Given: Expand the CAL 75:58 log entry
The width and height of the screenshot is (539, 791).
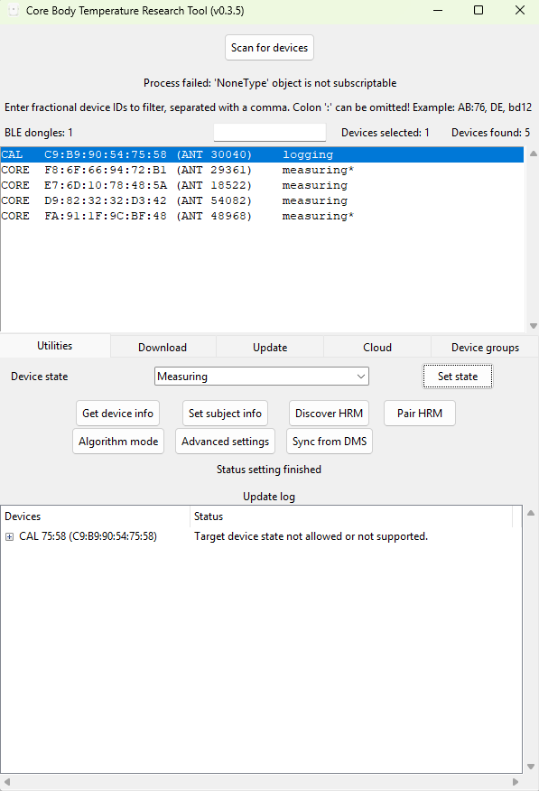Looking at the screenshot, I should (x=10, y=536).
